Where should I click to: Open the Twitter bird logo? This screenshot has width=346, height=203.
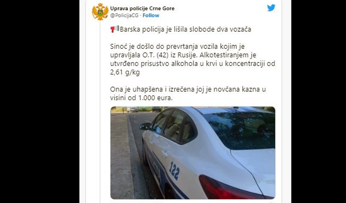pos(271,8)
